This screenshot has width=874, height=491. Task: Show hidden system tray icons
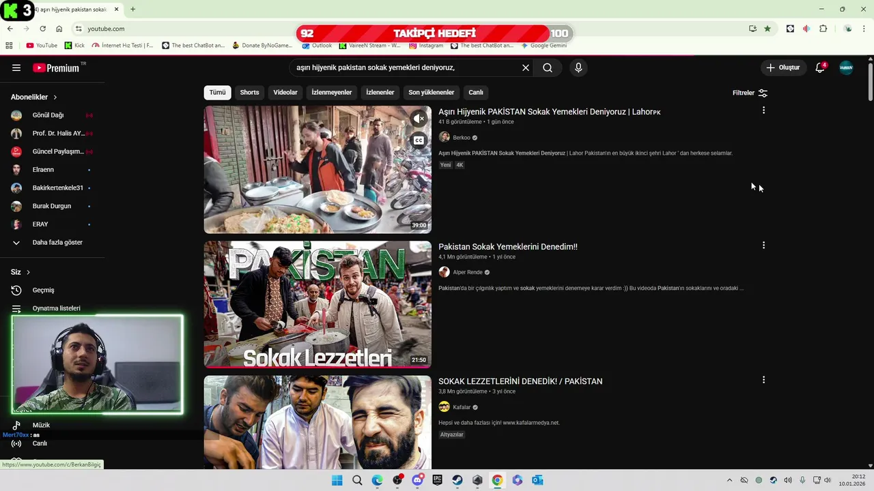click(729, 480)
